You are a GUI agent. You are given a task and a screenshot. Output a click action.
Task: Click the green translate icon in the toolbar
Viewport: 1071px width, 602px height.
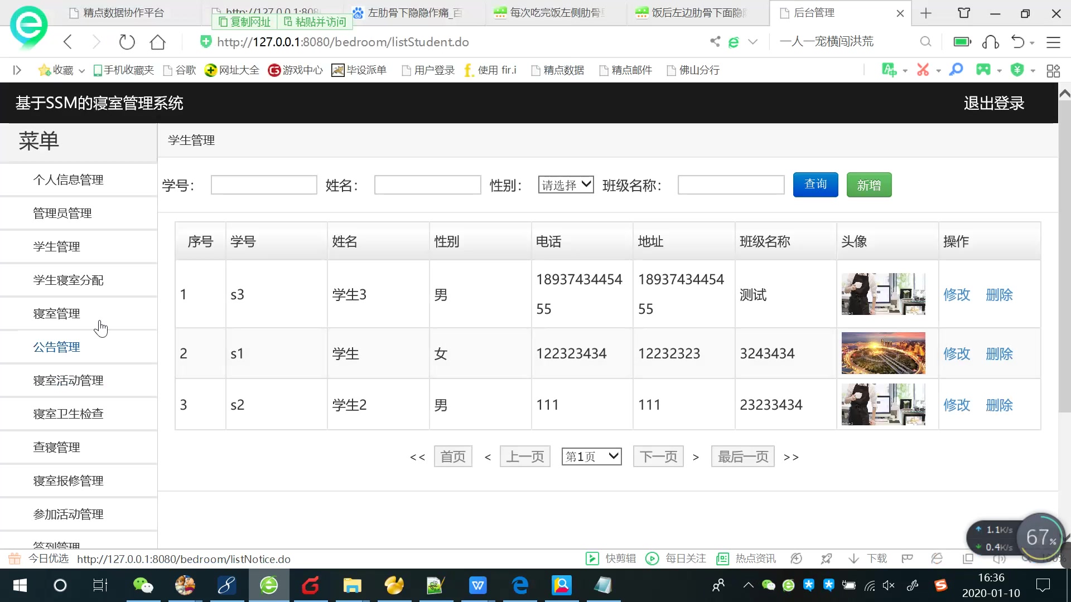890,70
